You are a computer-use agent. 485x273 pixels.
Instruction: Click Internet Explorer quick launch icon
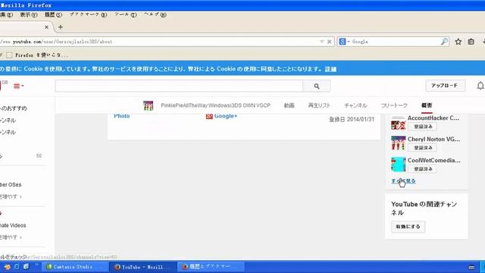[x=17, y=267]
